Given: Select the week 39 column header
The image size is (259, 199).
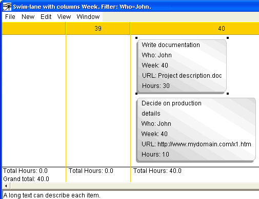Looking at the screenshot, I should [x=98, y=28].
